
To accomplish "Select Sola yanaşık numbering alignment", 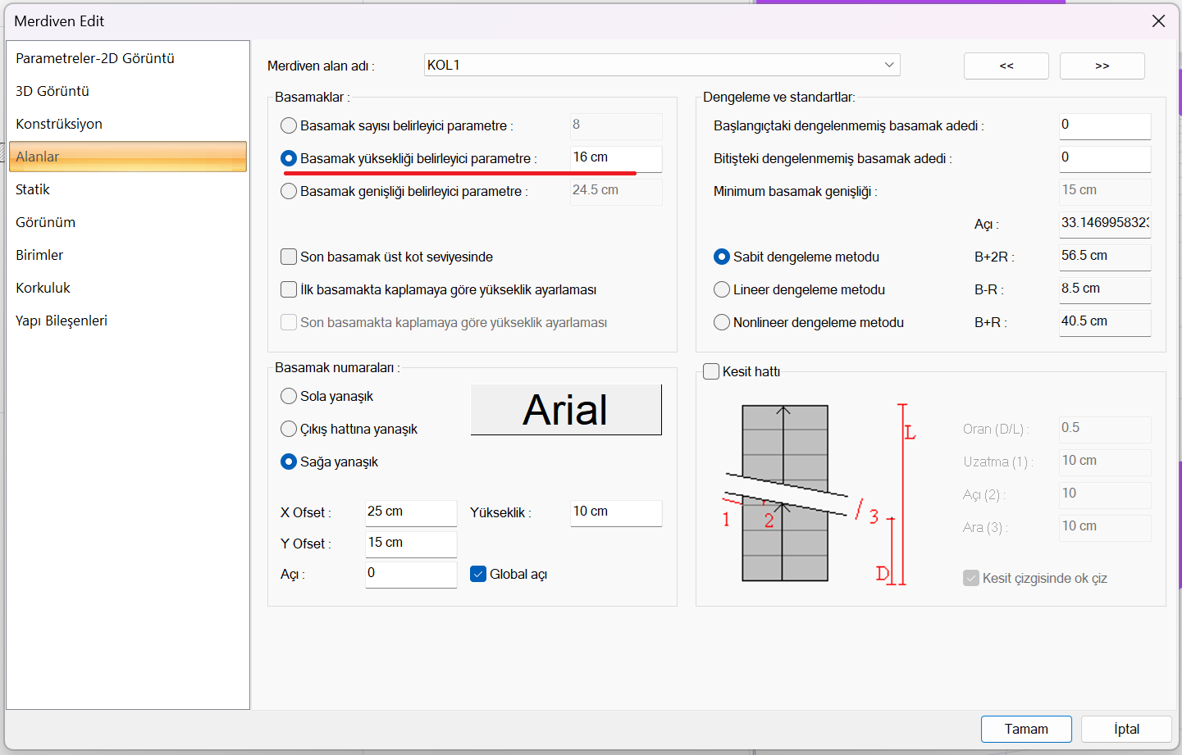I will (x=289, y=396).
